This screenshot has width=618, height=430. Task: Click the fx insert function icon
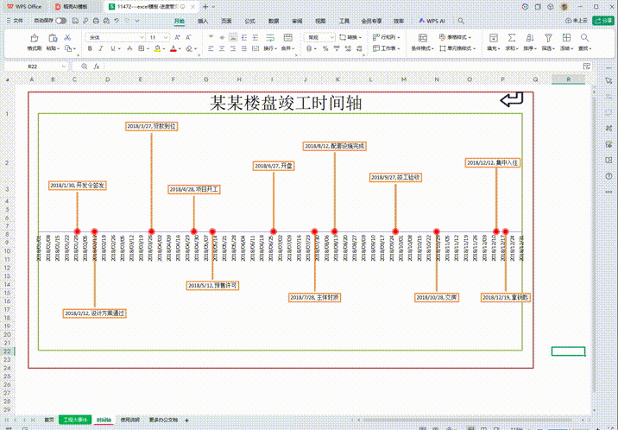96,66
